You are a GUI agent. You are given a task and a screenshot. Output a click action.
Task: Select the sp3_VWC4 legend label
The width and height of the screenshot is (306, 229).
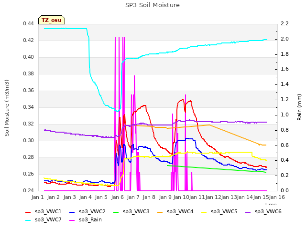pos(180,212)
